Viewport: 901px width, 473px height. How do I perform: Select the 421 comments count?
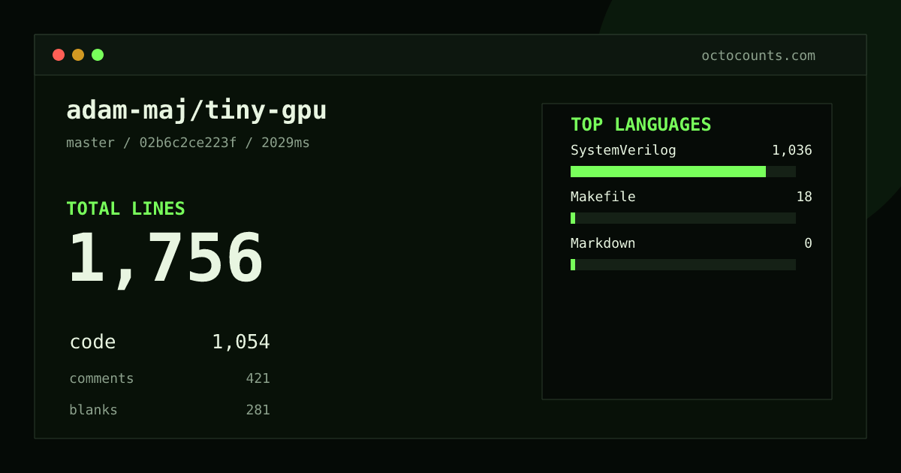[x=258, y=378]
